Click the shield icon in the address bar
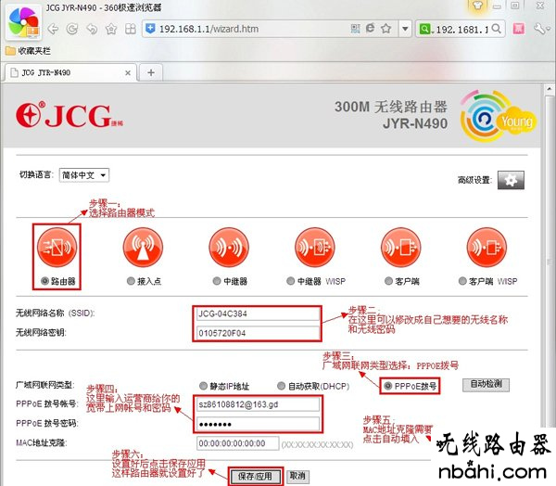The image size is (556, 486). (150, 29)
